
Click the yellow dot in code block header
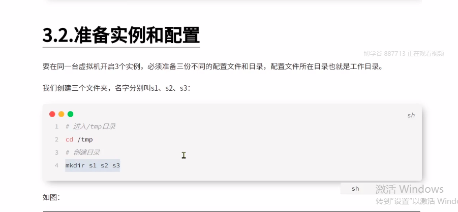point(62,114)
